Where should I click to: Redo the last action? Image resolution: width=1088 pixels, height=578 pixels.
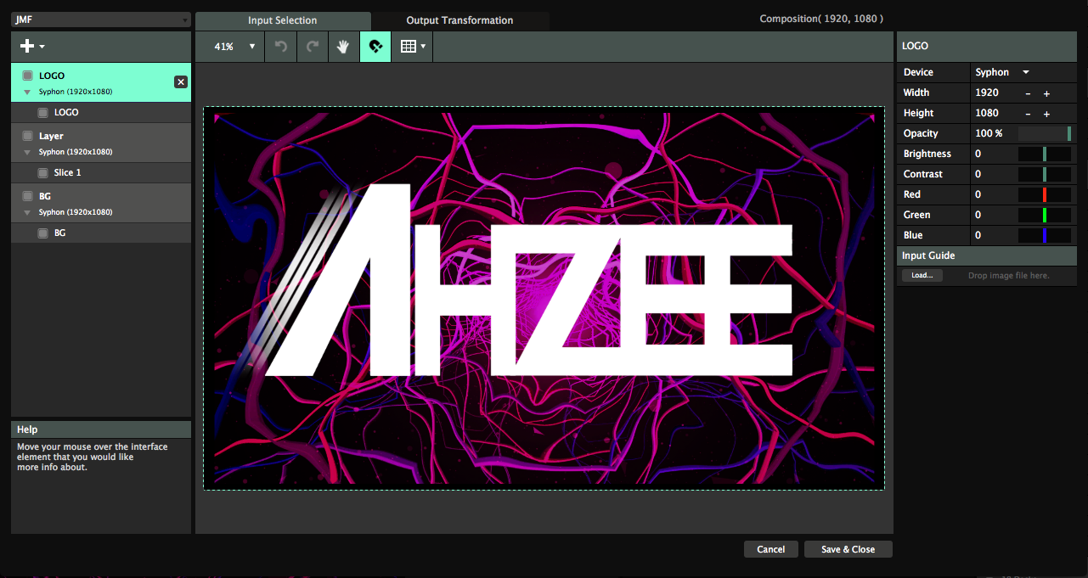[x=313, y=47]
